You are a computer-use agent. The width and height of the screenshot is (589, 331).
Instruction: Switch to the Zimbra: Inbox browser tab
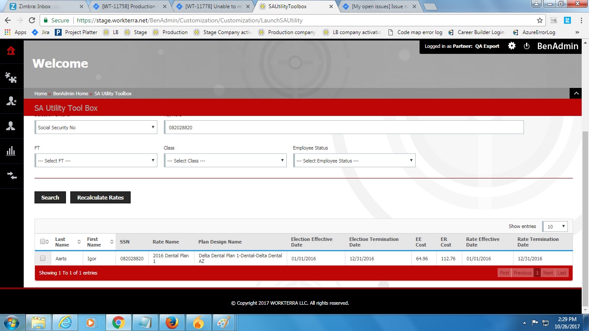tap(43, 6)
